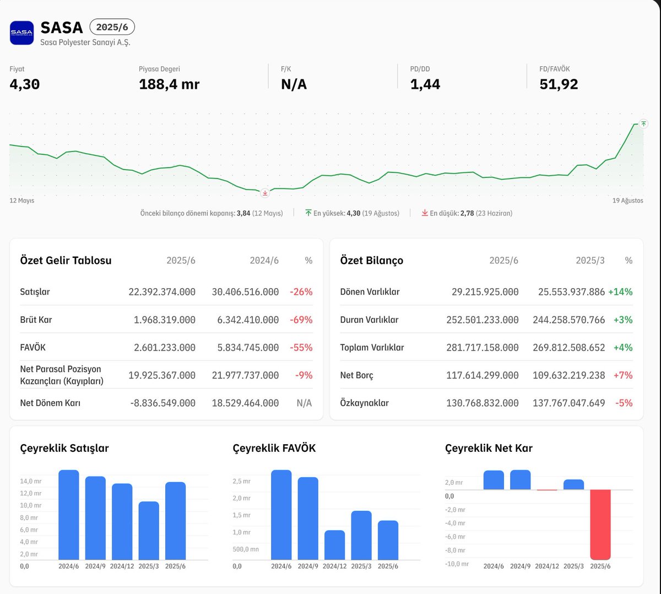Click the Satışlar 2024/6 value 30.406.516.000

click(245, 292)
